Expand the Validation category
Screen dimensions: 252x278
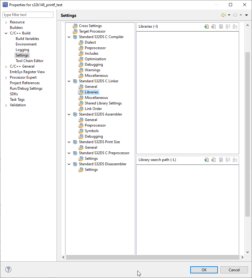[x=6, y=105]
